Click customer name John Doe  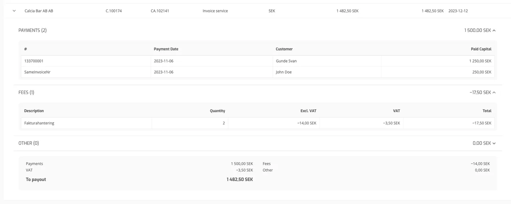[284, 72]
